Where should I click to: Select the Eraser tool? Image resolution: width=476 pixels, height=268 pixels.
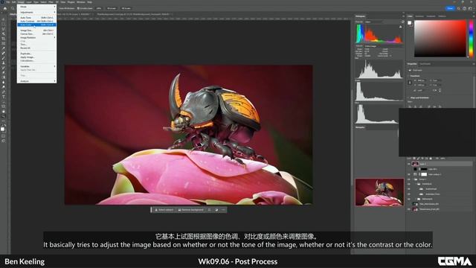[x=3, y=72]
